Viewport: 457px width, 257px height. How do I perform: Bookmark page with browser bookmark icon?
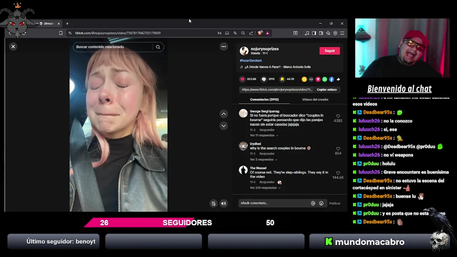(x=61, y=33)
